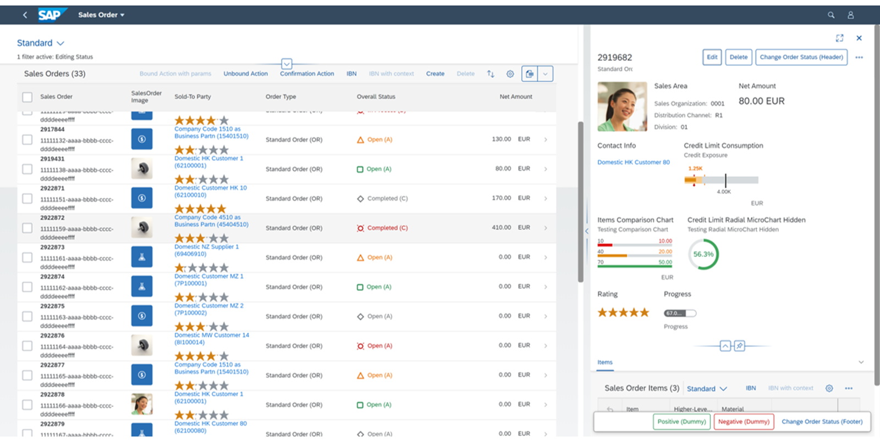Click IBN in the sales orders toolbar

coord(351,74)
